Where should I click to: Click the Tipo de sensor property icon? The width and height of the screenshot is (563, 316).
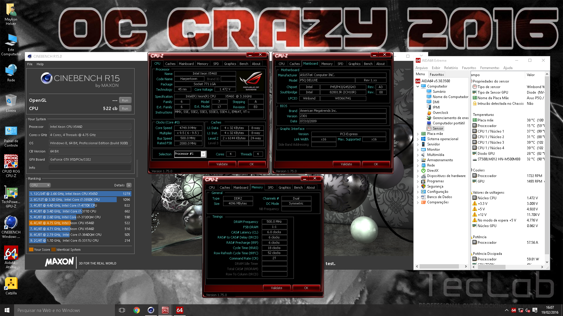pos(474,87)
